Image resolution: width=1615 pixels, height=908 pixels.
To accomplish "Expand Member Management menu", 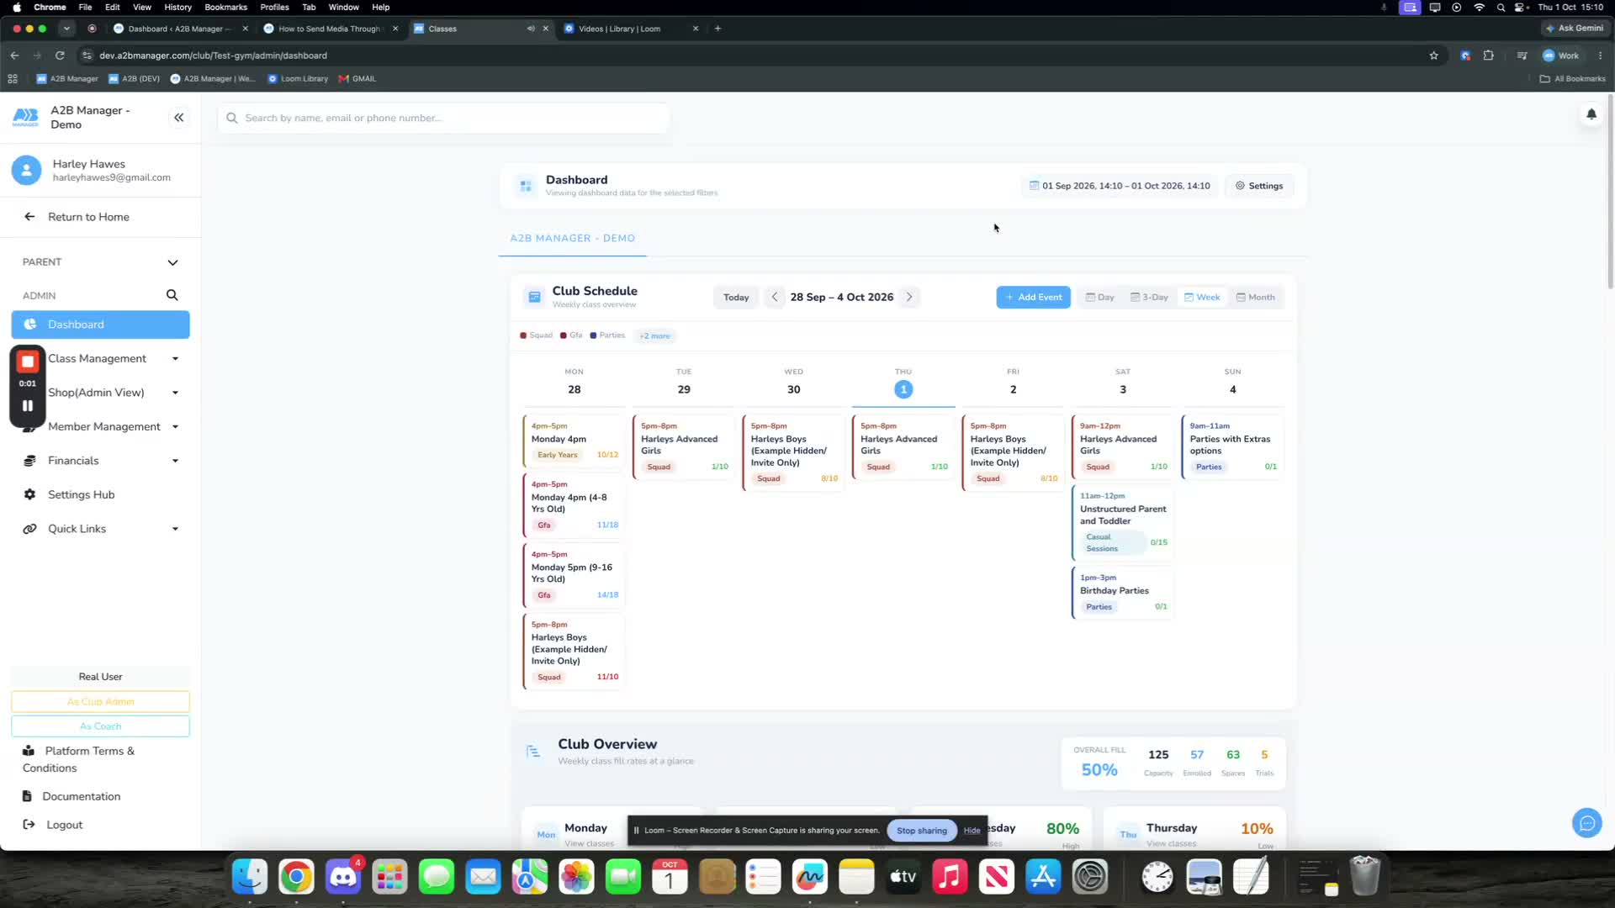I will click(175, 427).
